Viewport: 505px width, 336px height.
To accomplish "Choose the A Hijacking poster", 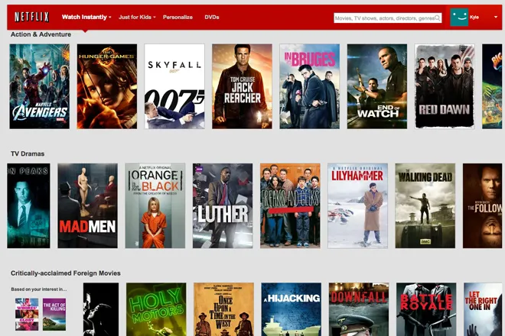I will (x=292, y=309).
